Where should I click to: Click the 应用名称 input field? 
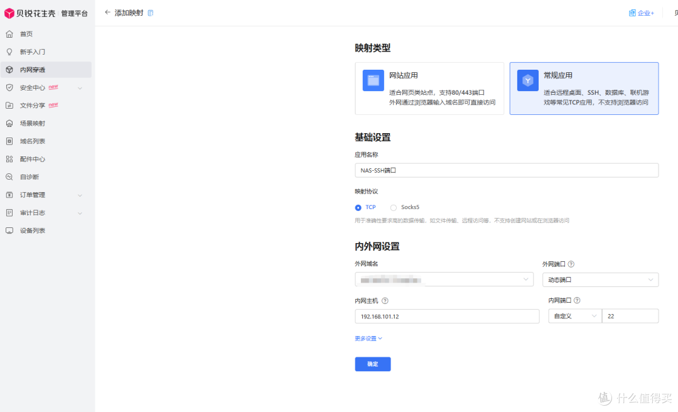tap(507, 170)
